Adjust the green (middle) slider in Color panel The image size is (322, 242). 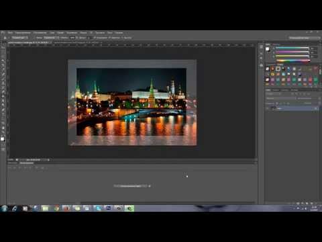pyautogui.click(x=292, y=52)
